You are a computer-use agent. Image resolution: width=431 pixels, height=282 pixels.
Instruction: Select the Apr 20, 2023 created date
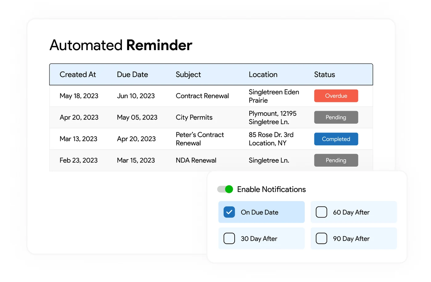click(79, 117)
